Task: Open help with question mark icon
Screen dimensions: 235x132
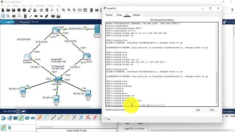Action: 232,10
